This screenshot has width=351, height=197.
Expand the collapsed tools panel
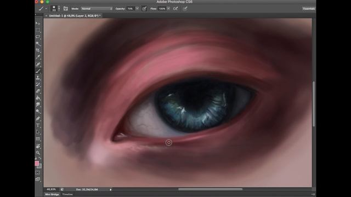coord(36,15)
